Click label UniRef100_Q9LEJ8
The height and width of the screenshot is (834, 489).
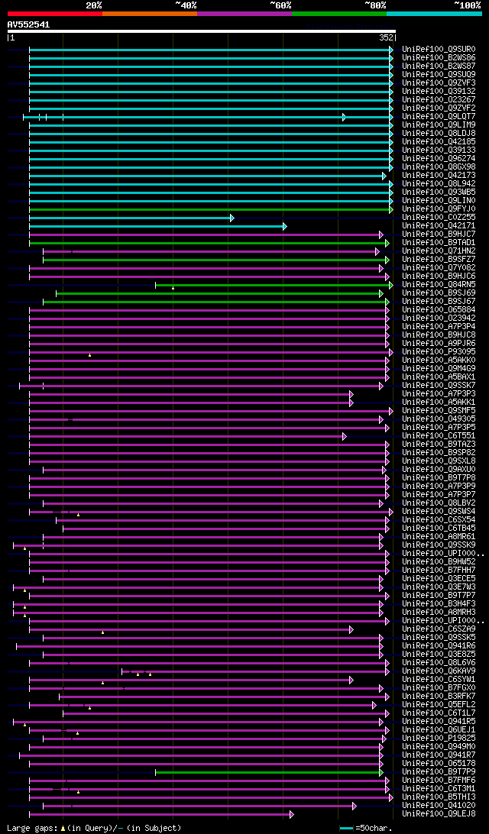[439, 814]
